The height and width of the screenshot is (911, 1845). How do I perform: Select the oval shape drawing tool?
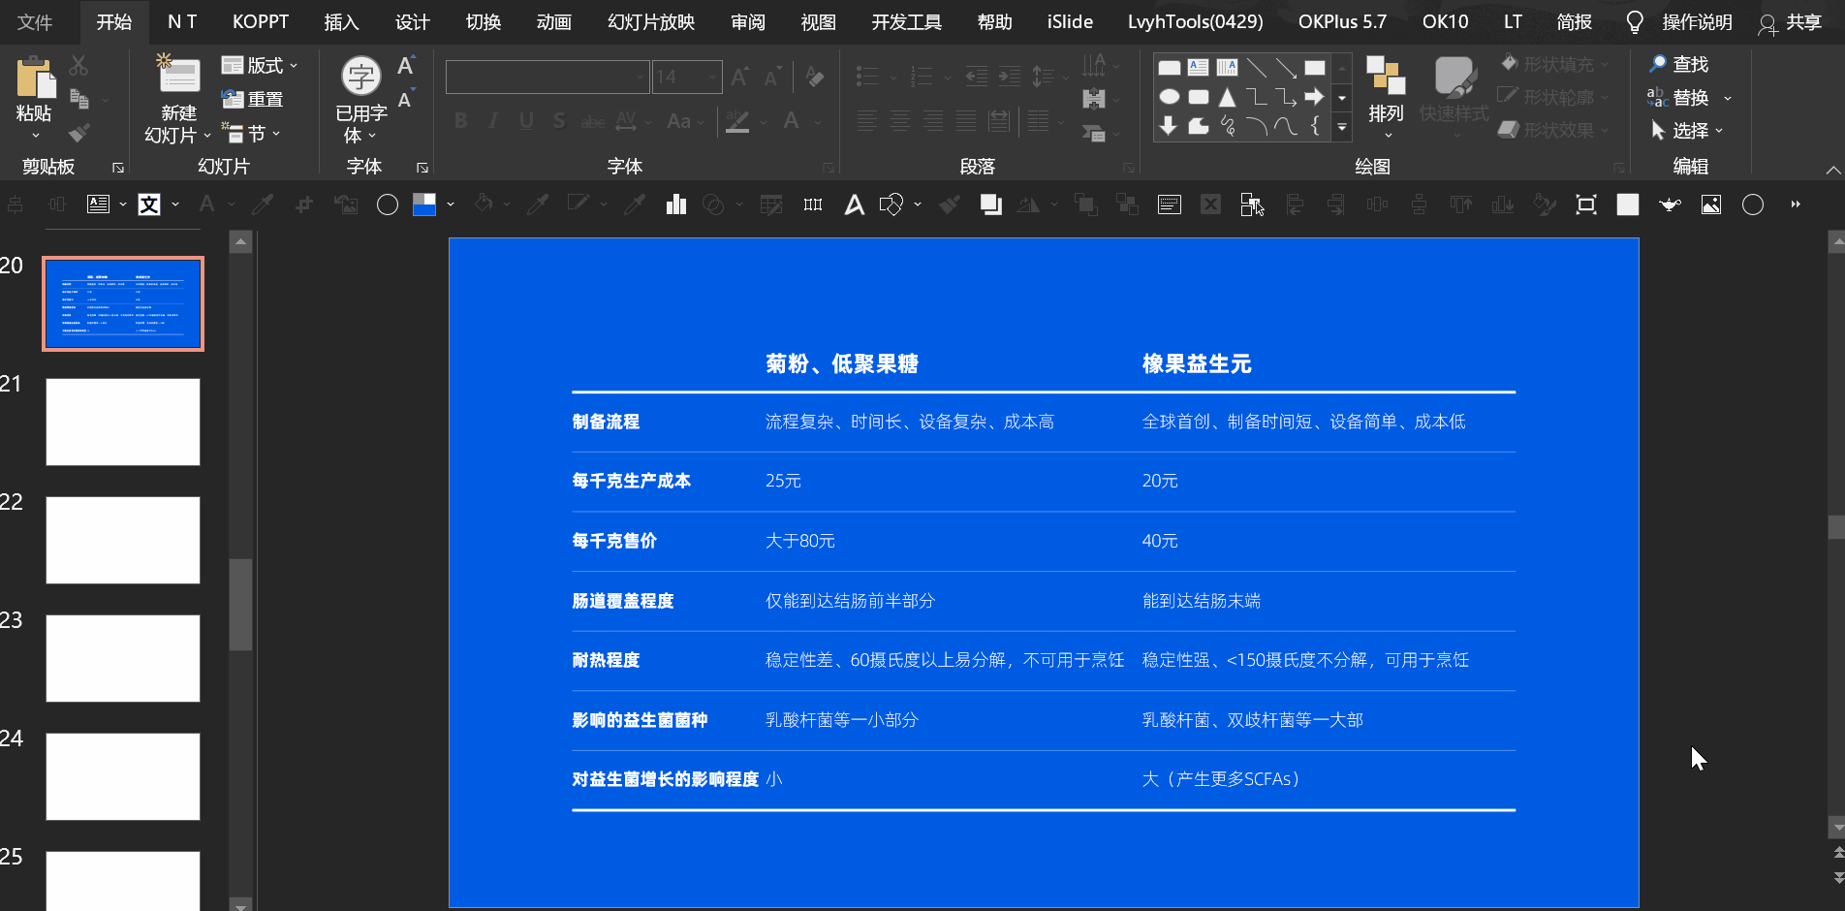coord(1169,97)
